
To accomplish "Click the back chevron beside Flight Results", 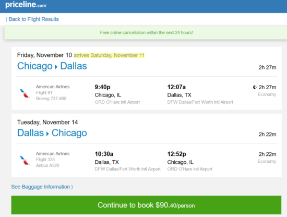I will (6, 19).
